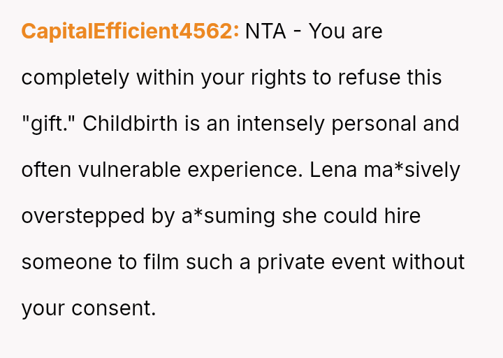The image size is (503, 358).
Task: Click the word "refuse"
Action: 370,78
